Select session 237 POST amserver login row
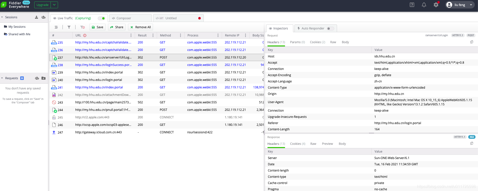Viewport: 478px width, 191px height. point(157,57)
